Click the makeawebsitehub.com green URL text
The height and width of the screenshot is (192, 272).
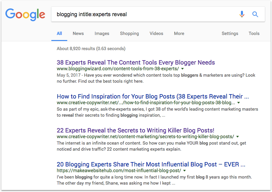[119, 170]
